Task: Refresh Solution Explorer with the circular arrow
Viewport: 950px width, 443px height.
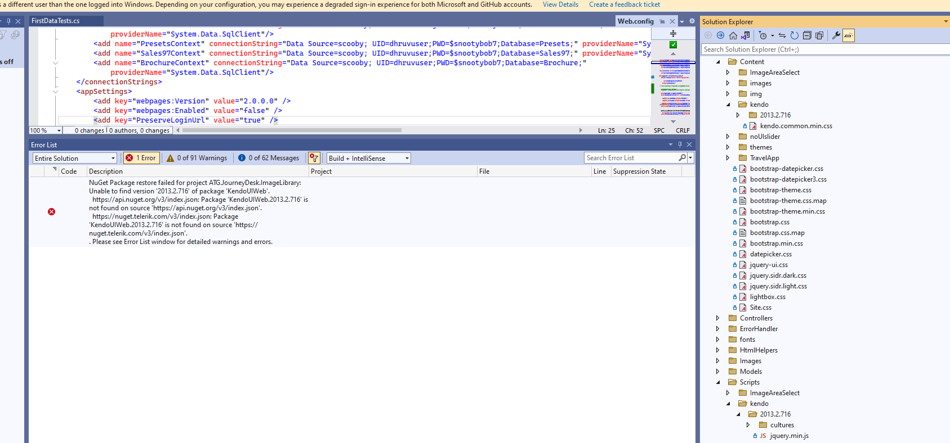Action: (x=794, y=35)
